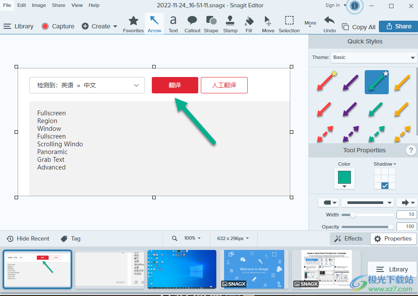The height and width of the screenshot is (296, 418).
Task: Choose the selected green arrow quick style
Action: tap(376, 82)
